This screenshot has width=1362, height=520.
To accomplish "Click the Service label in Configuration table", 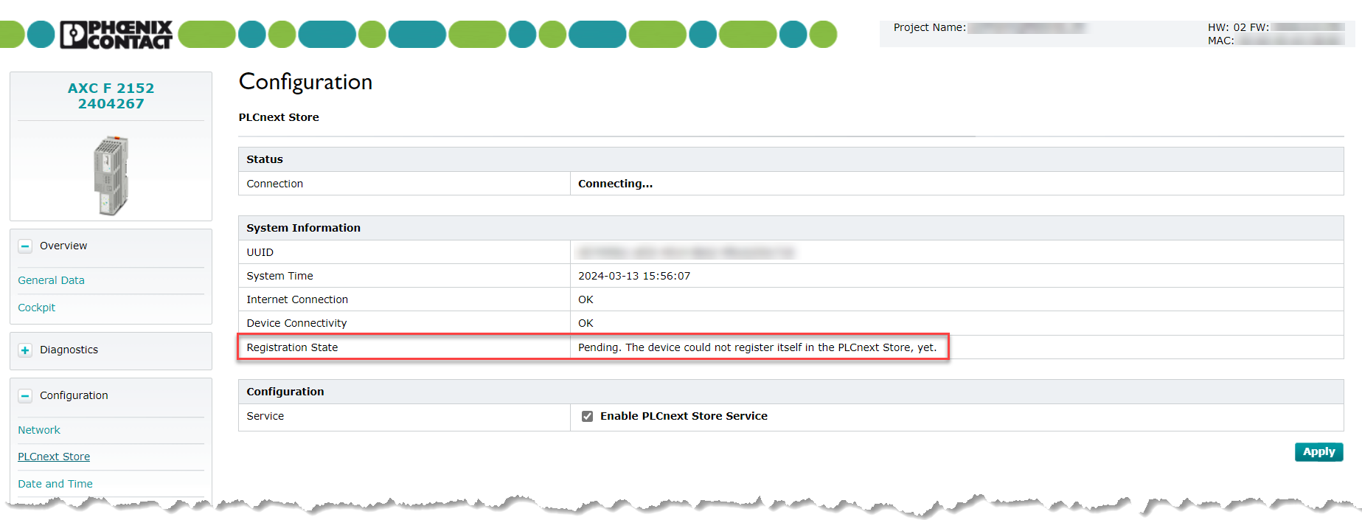I will click(x=265, y=416).
